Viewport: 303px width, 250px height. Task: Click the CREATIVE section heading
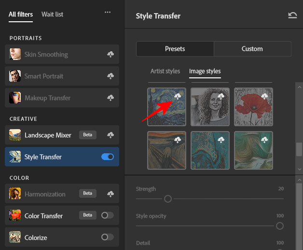[x=23, y=119]
